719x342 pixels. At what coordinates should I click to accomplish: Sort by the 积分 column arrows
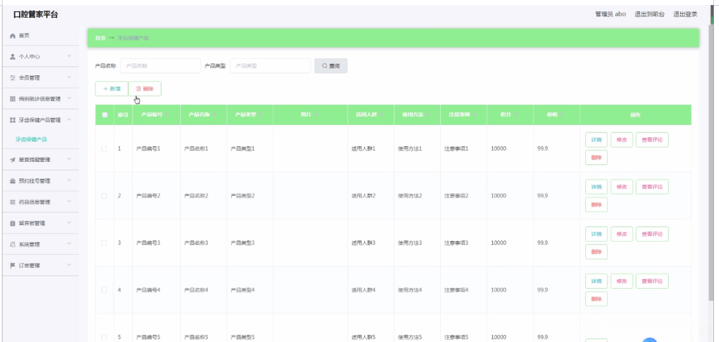(516, 115)
